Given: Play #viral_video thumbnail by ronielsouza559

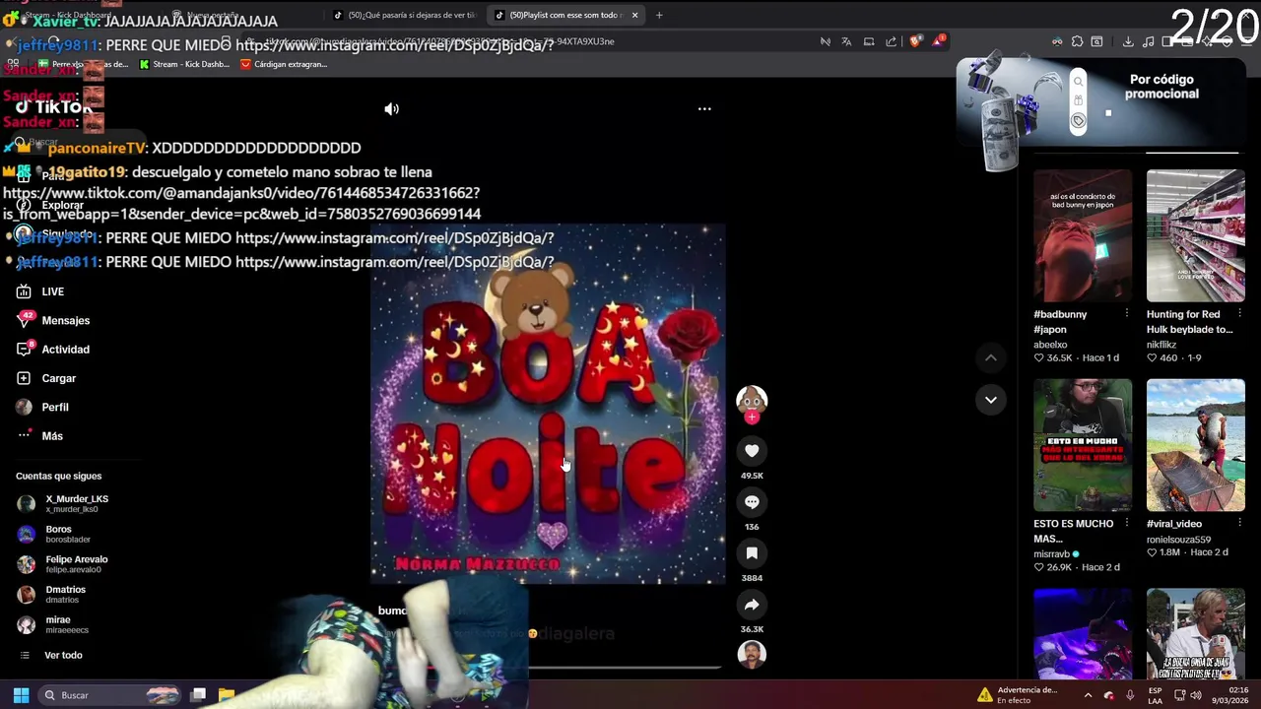Looking at the screenshot, I should [x=1195, y=444].
